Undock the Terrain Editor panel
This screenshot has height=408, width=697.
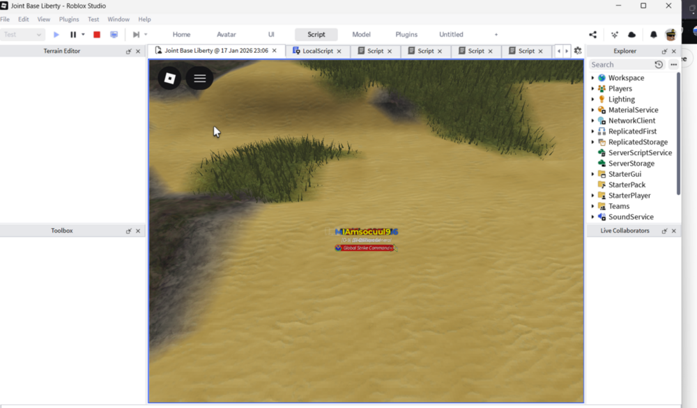tap(128, 52)
